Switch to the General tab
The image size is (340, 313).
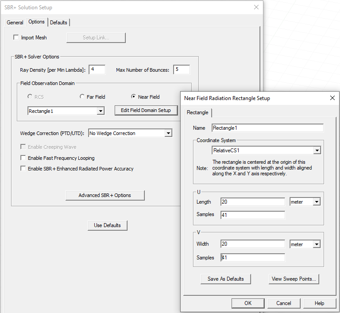coord(15,22)
